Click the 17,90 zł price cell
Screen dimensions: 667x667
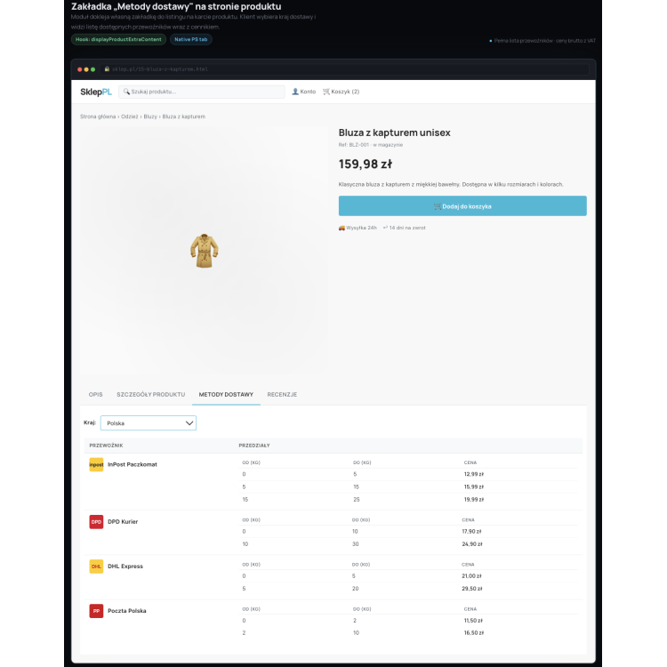click(x=471, y=532)
